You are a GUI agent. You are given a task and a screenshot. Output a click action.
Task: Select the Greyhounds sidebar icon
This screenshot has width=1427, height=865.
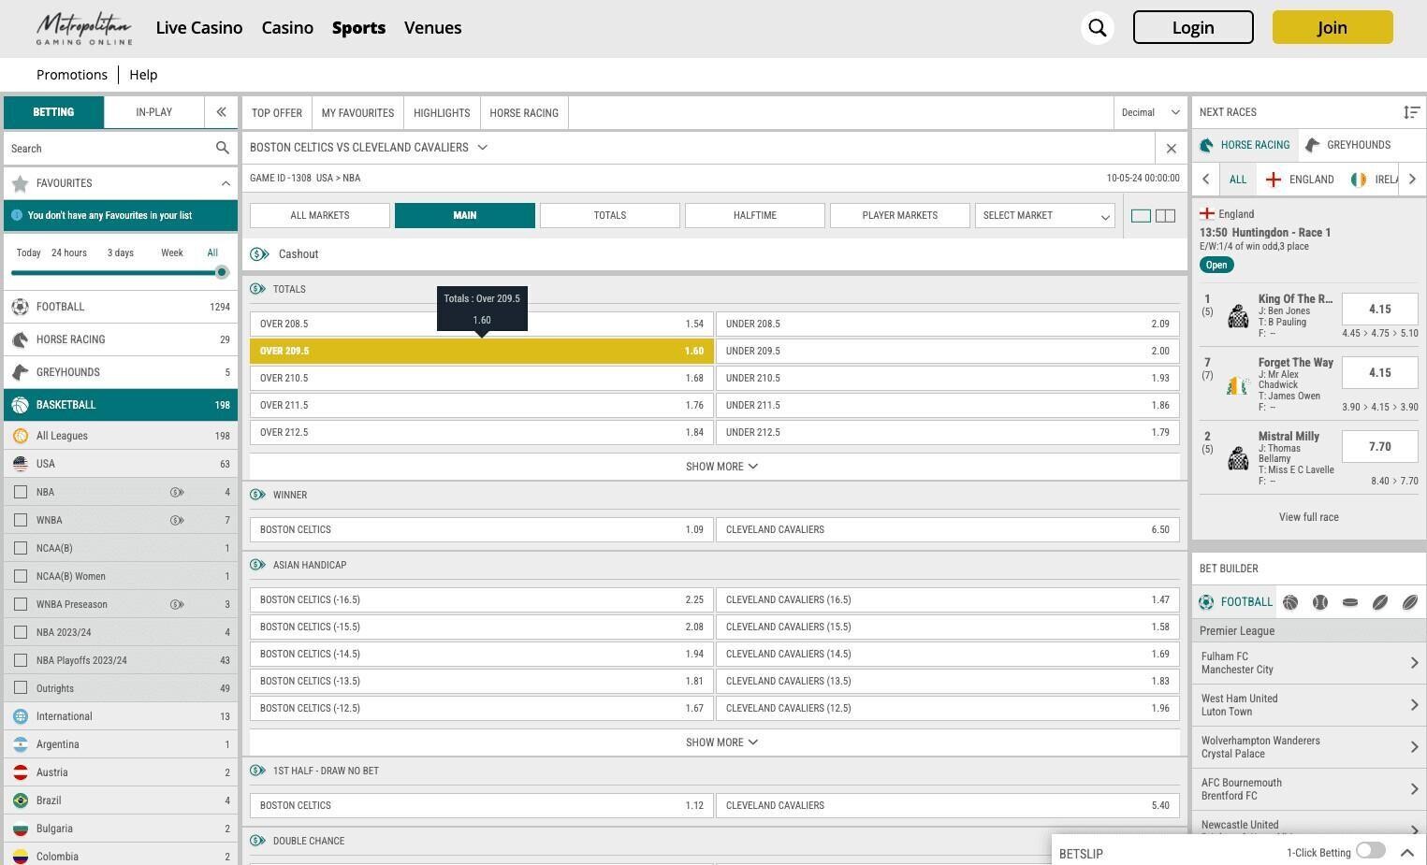(20, 372)
